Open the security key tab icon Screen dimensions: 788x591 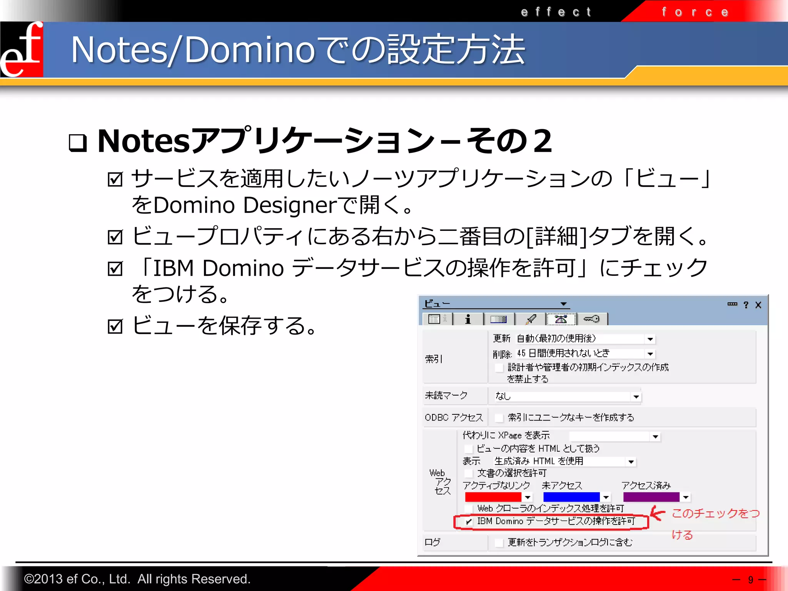click(592, 319)
